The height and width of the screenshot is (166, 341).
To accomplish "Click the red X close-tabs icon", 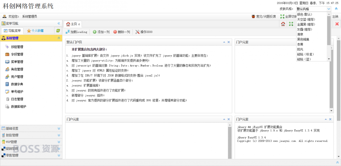I will tap(337, 24).
